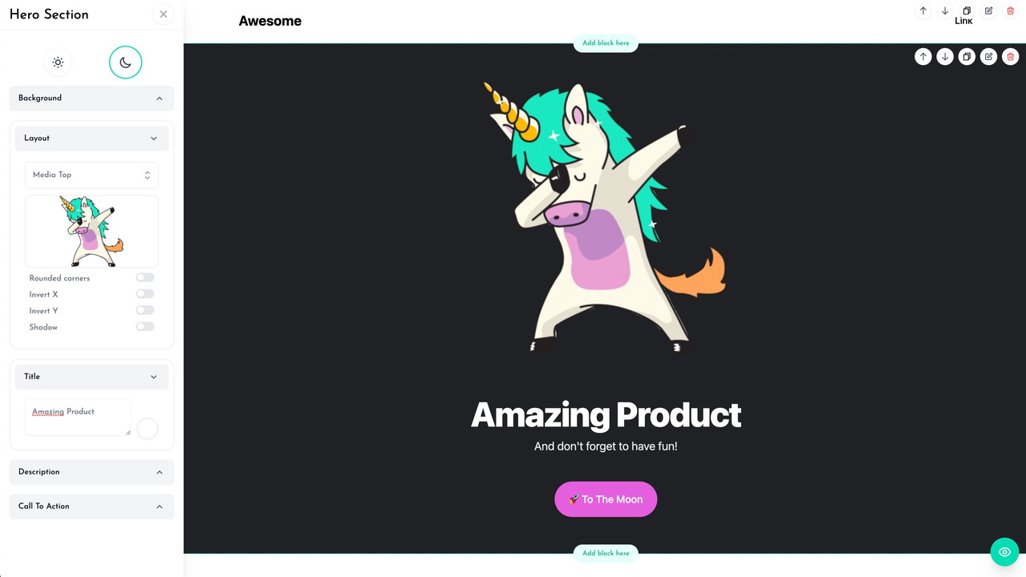Viewport: 1026px width, 577px height.
Task: Edit the hero section block
Action: click(x=988, y=57)
